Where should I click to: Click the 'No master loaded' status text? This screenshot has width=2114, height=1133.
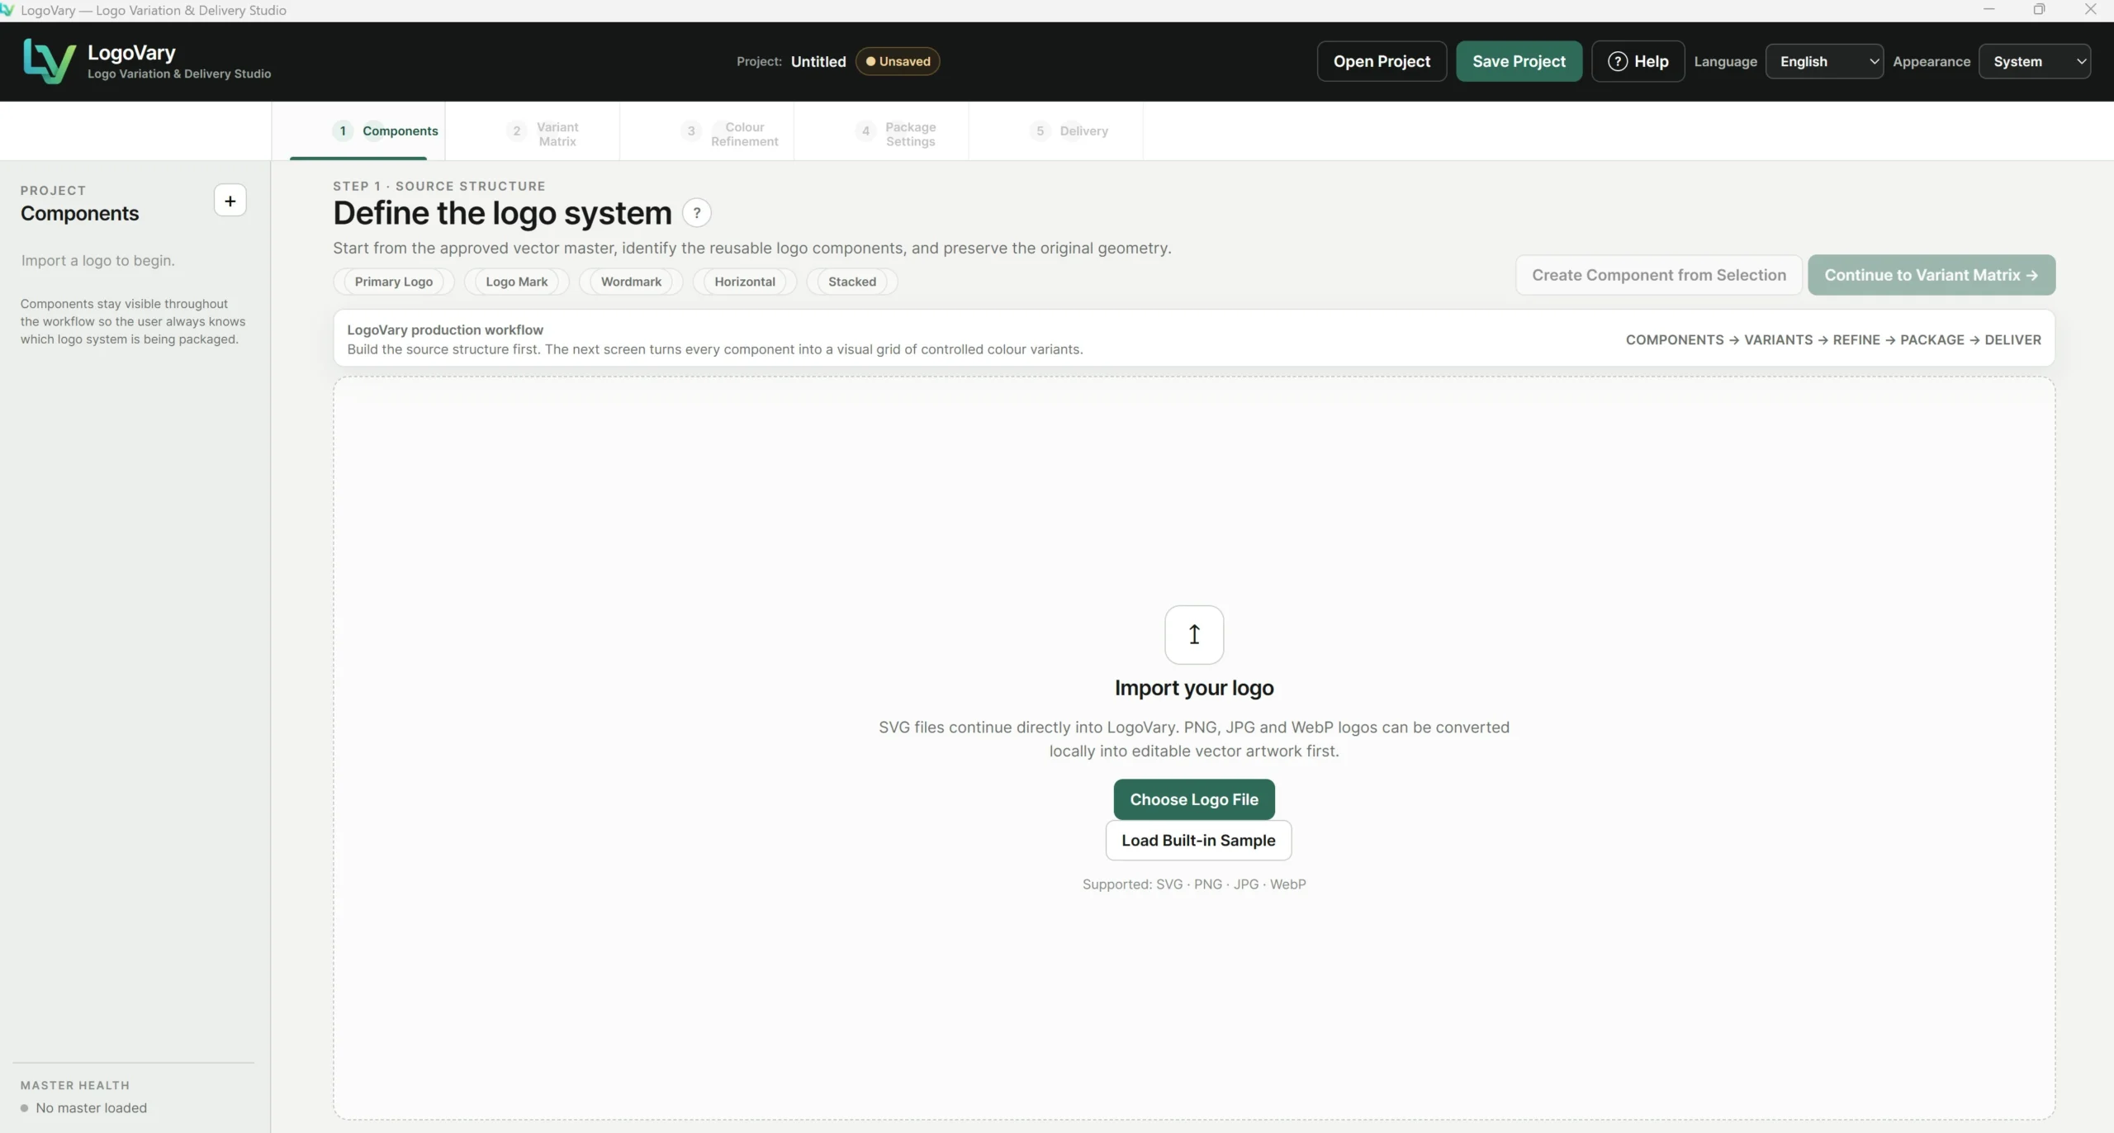(x=91, y=1107)
